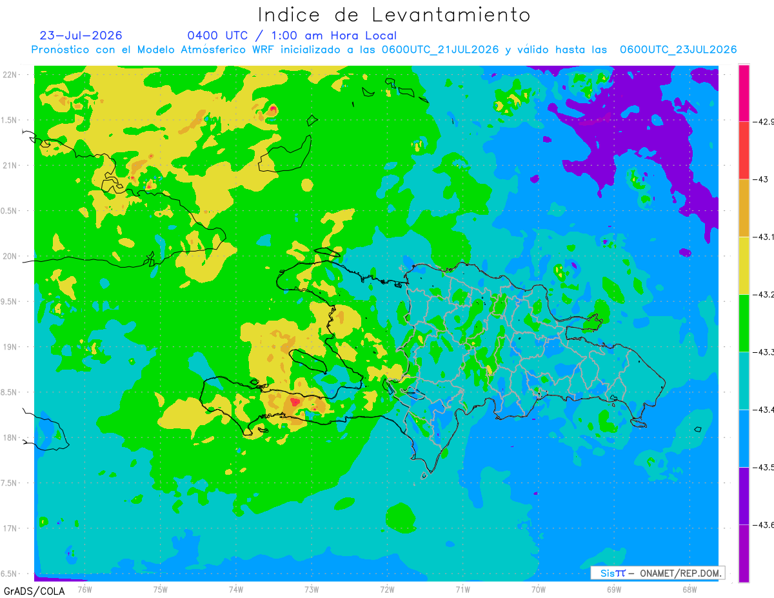The width and height of the screenshot is (774, 598).
Task: Click the '73W' longitude label
Action: 312,589
